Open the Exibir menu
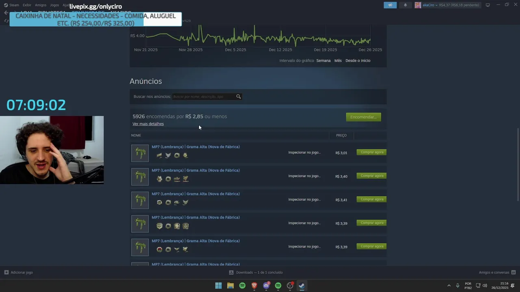520x292 pixels. [27, 5]
